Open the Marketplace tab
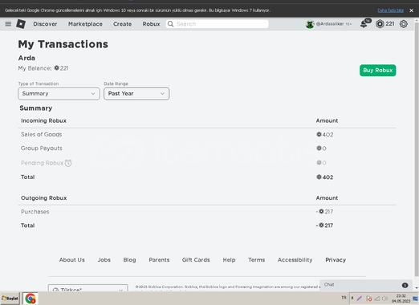Screen dimensions: 419x305 tap(85, 24)
